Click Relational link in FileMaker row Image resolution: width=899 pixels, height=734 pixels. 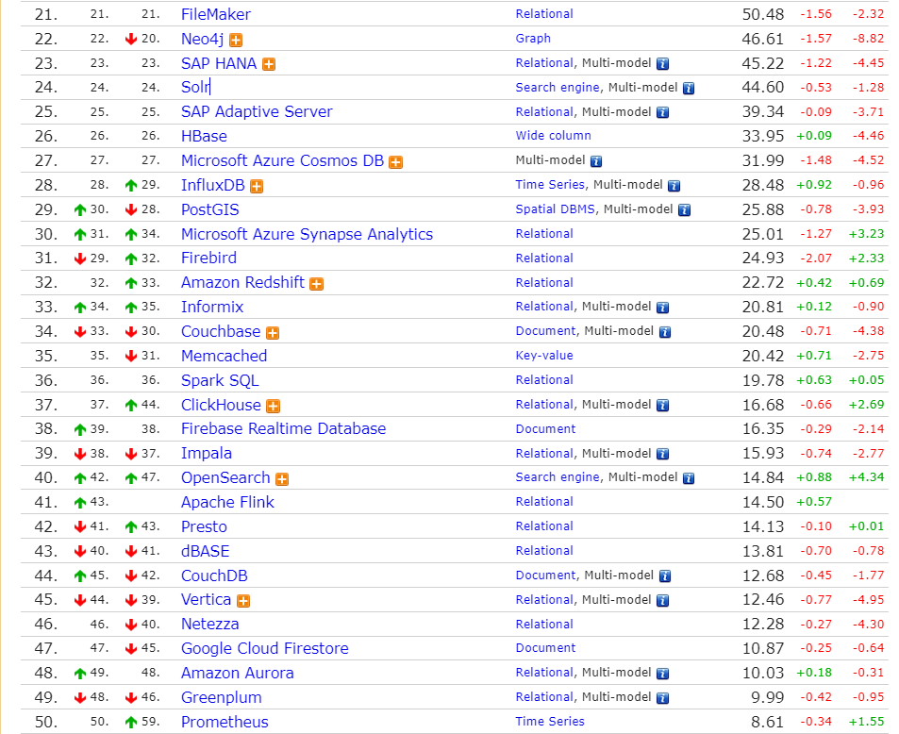(x=544, y=14)
